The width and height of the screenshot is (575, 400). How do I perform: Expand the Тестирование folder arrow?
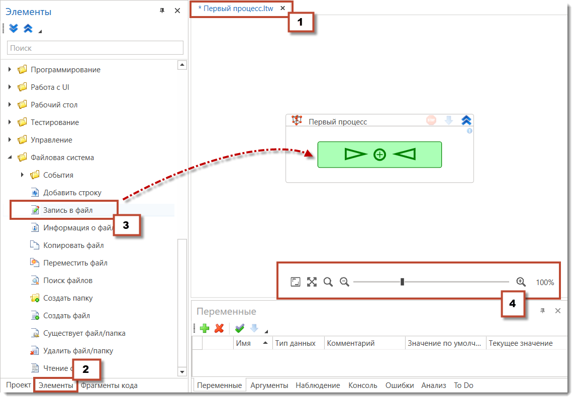(x=10, y=122)
